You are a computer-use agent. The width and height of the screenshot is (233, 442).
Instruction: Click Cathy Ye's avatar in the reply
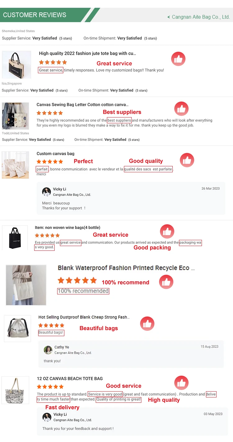point(48,350)
